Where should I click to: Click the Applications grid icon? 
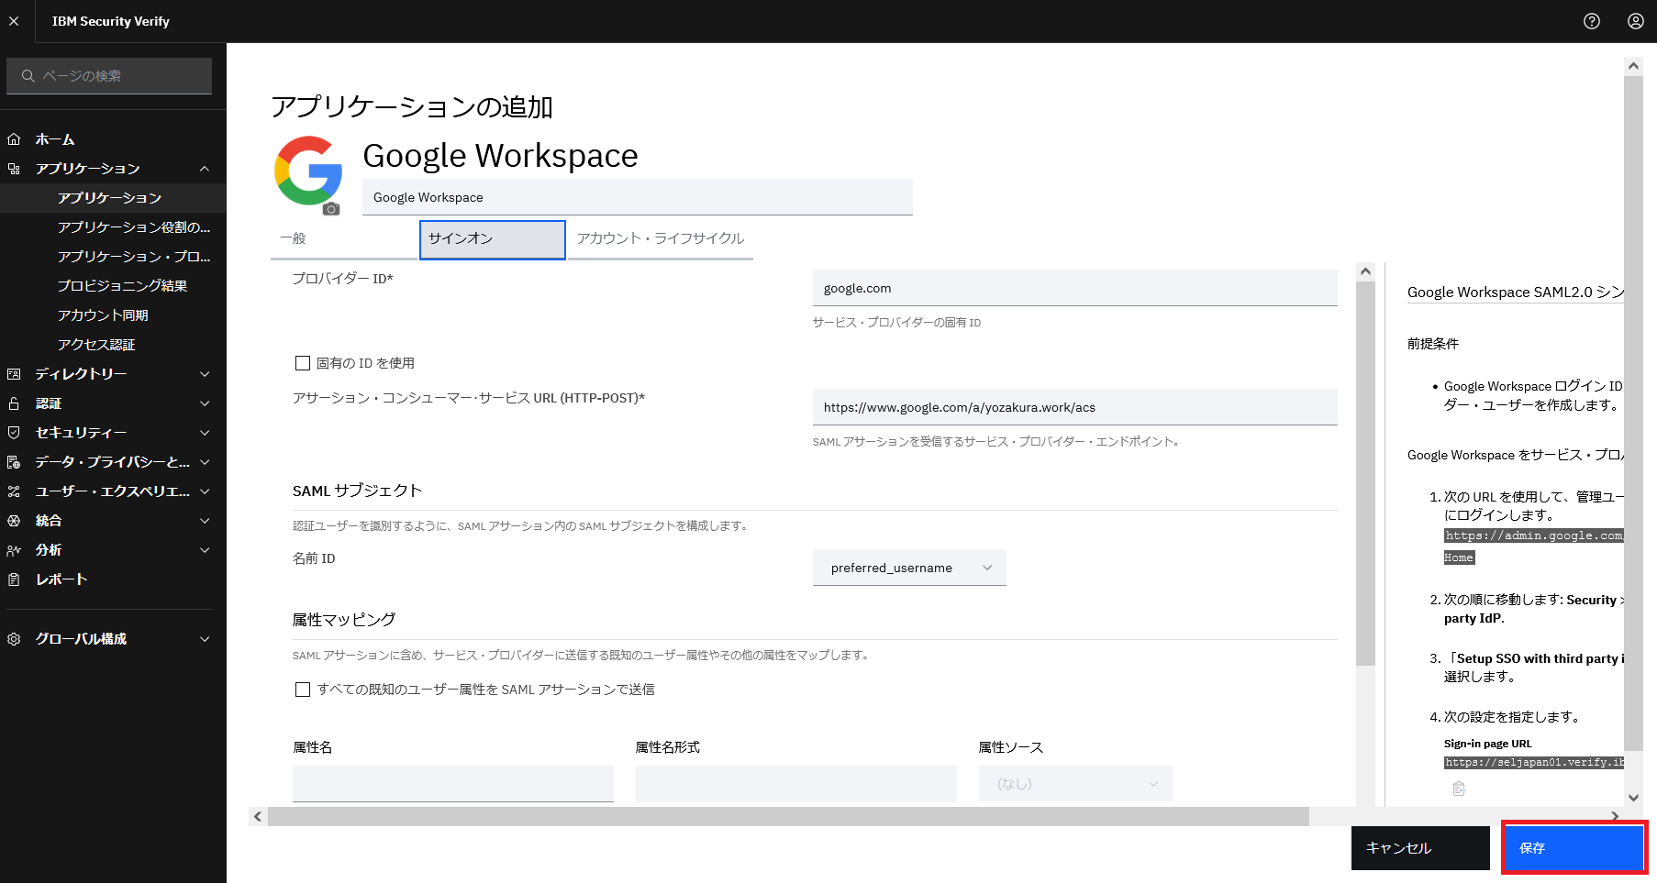pyautogui.click(x=14, y=169)
